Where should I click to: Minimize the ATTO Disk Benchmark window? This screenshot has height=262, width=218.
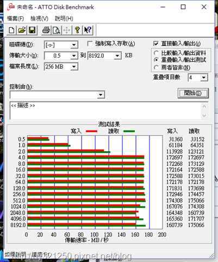pyautogui.click(x=163, y=7)
